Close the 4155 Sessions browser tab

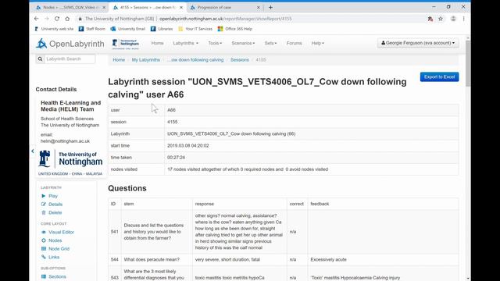coord(181,7)
